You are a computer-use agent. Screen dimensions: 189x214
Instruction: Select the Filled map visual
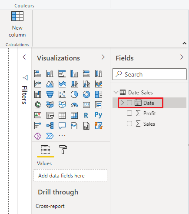coord(50,105)
